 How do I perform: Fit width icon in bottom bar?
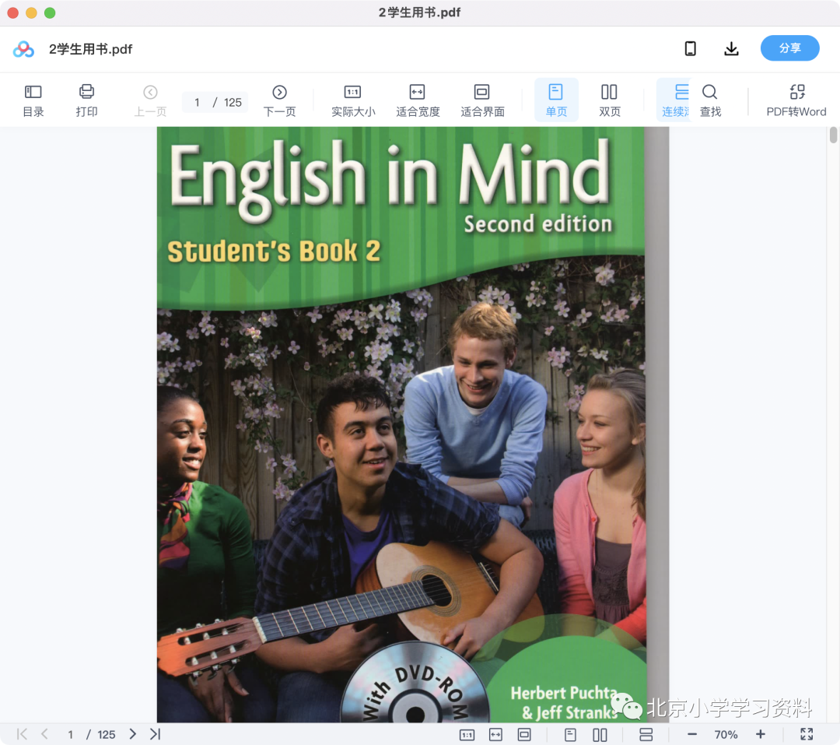496,734
